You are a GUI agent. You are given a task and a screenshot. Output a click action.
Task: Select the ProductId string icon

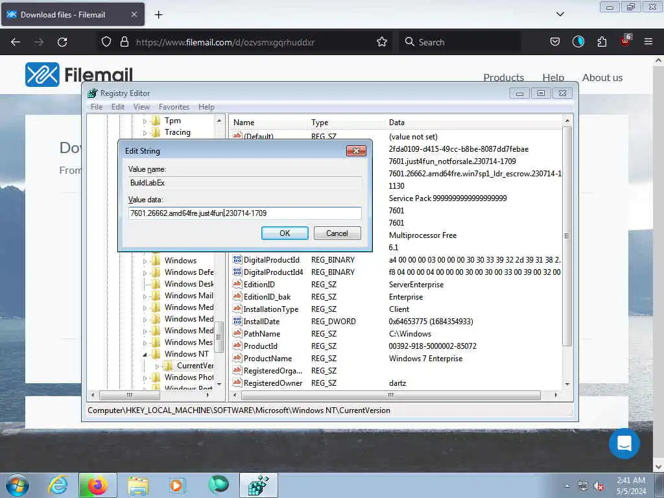pos(237,346)
